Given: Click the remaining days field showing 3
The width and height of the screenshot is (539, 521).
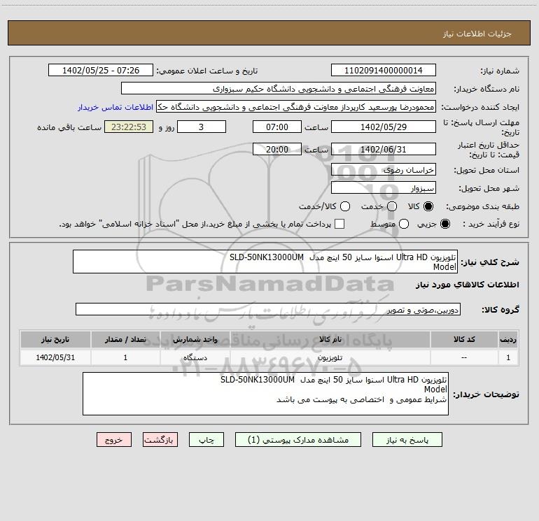Looking at the screenshot, I should pos(202,127).
